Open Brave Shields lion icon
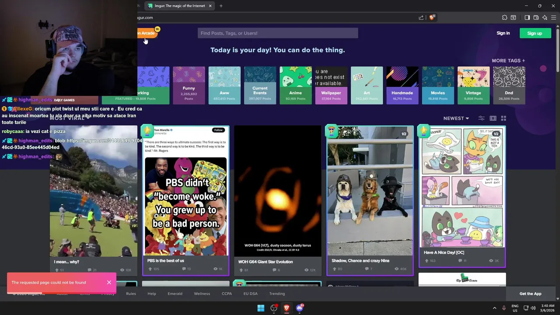 (x=432, y=17)
